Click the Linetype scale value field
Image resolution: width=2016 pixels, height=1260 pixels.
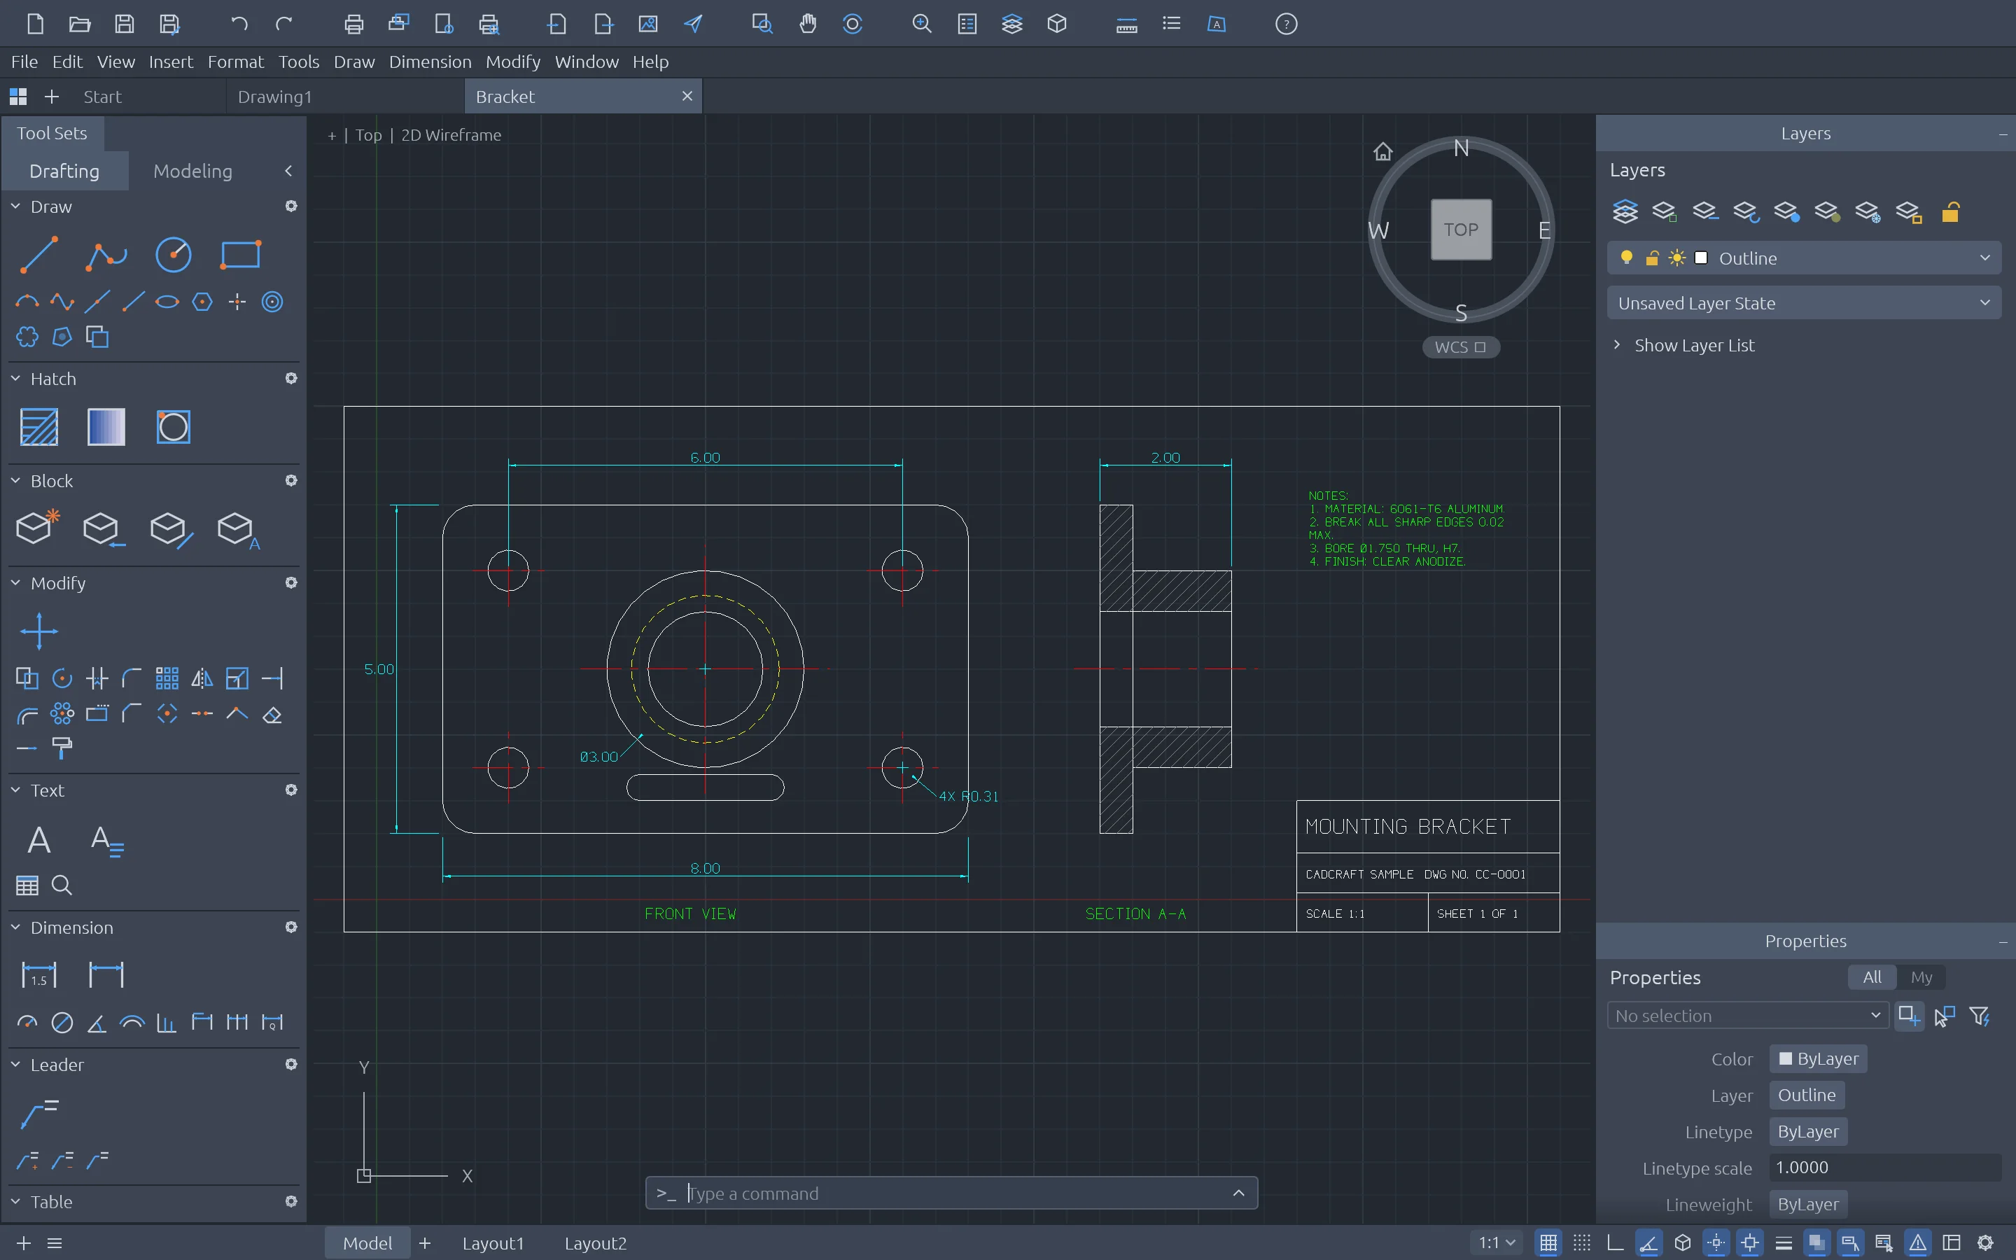[1884, 1168]
